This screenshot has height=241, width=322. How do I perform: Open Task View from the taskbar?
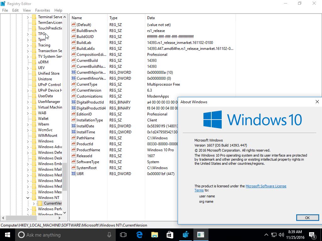(123, 235)
